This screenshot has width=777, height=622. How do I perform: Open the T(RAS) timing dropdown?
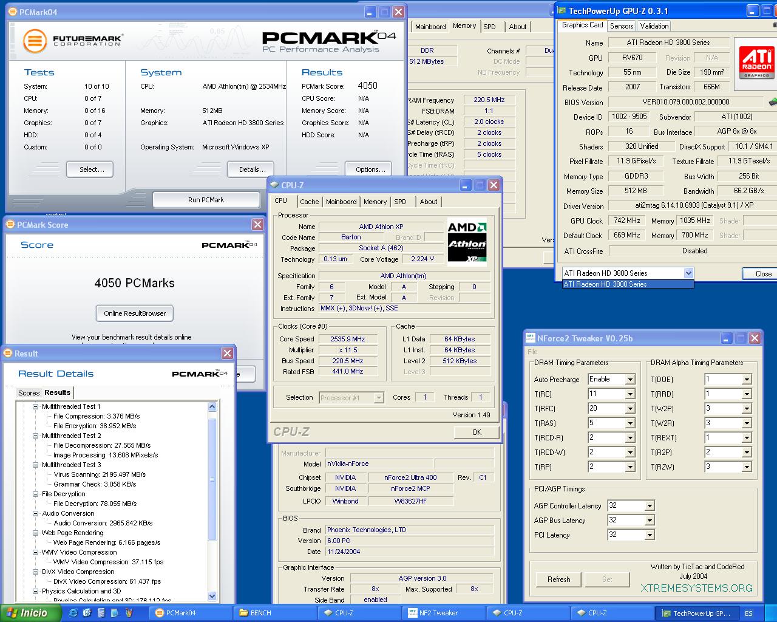click(x=630, y=423)
